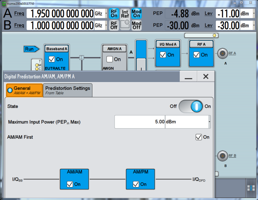Uncheck AM/AM block On checkbox
Image resolution: width=258 pixels, height=200 pixels.
click(70, 184)
